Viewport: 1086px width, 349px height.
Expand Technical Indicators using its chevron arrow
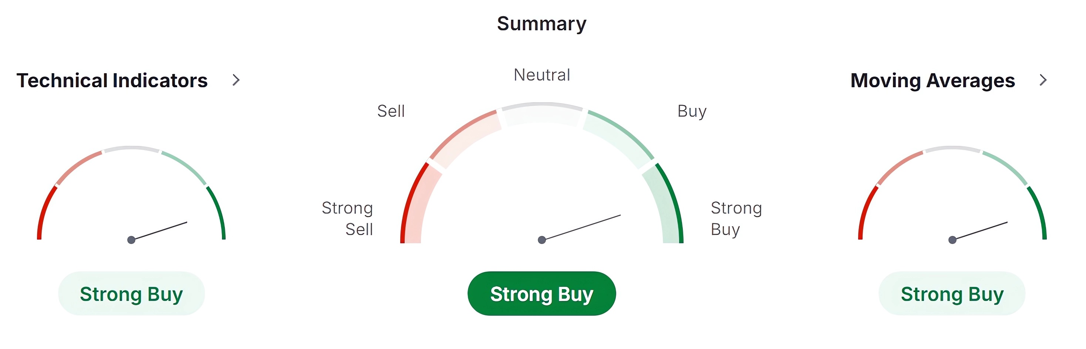tap(236, 80)
